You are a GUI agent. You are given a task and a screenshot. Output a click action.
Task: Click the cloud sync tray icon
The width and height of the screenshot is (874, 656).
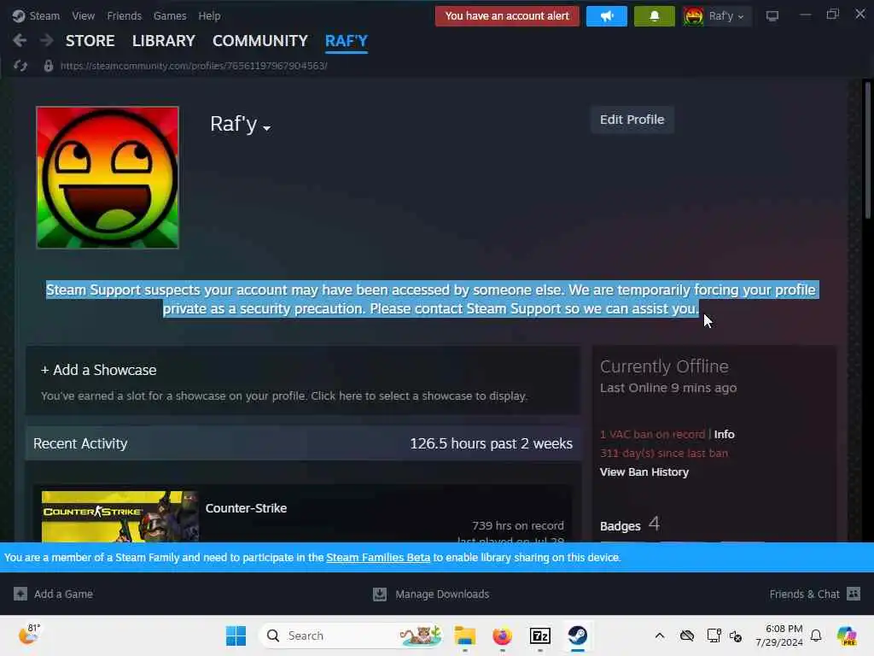(x=687, y=635)
